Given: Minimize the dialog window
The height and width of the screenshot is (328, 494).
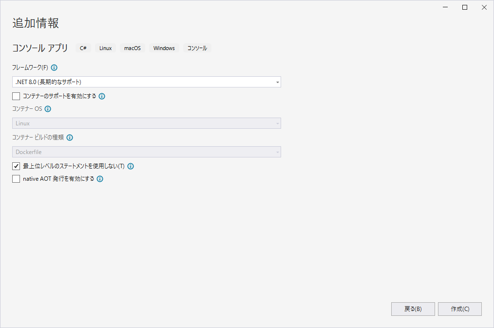Looking at the screenshot, I should click(x=445, y=7).
